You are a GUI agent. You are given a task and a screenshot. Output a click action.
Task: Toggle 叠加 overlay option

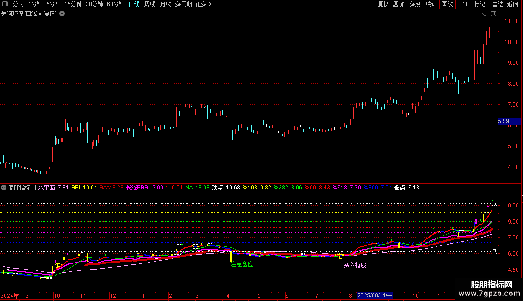(398, 4)
